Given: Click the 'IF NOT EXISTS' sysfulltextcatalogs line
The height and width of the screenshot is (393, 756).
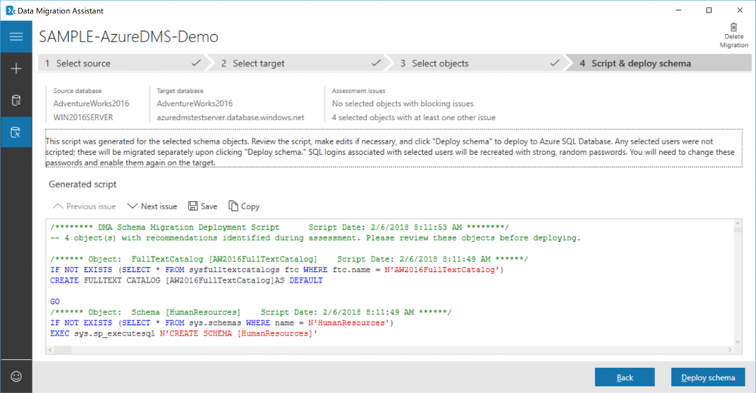Looking at the screenshot, I should (x=277, y=270).
